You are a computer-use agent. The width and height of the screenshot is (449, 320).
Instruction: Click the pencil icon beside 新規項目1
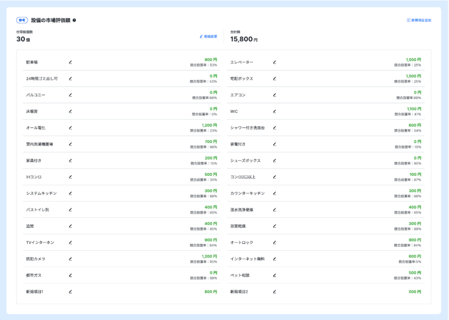[x=70, y=292]
